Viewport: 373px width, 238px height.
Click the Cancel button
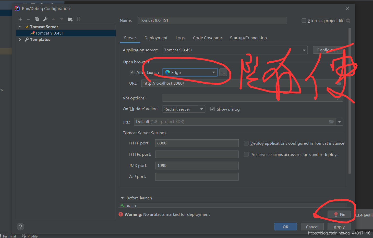312,227
